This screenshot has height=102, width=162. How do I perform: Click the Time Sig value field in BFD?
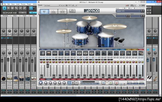(x=136, y=83)
